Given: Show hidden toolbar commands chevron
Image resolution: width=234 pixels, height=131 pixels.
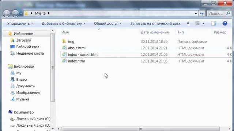Looking at the screenshot, I should tap(188, 23).
